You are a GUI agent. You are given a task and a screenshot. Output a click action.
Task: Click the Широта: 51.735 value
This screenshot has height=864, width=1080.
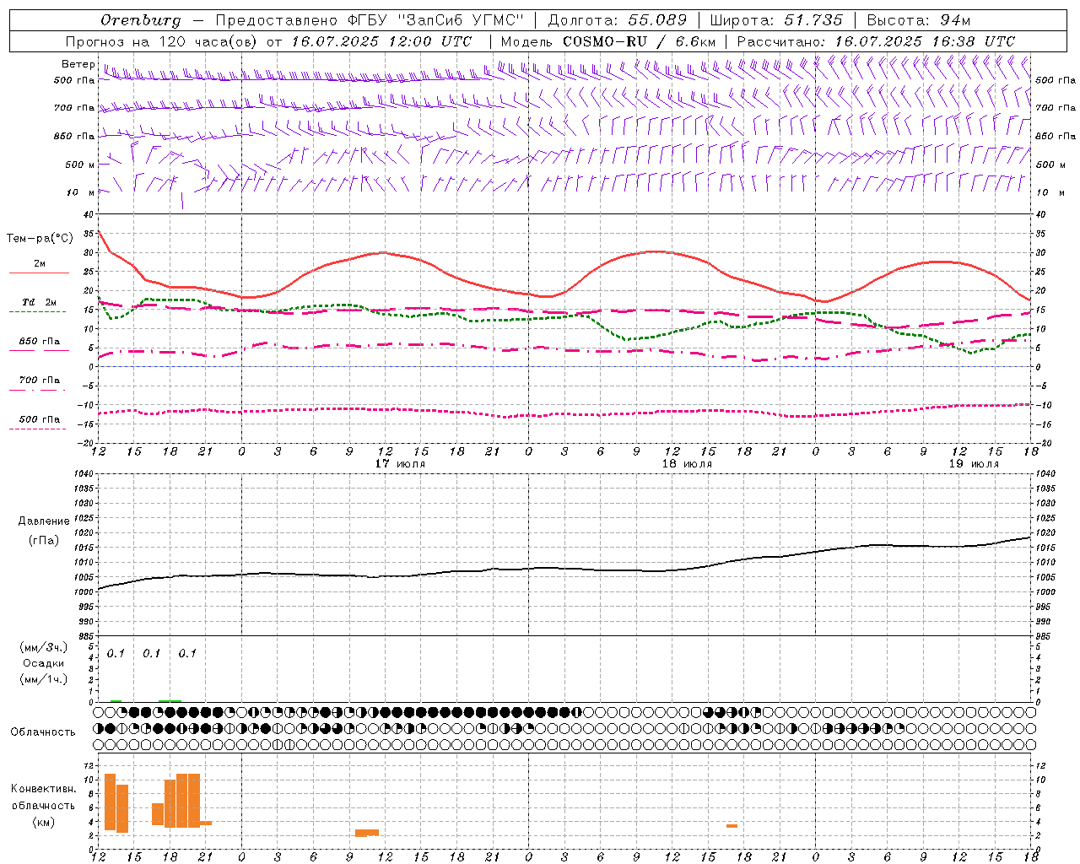(776, 20)
